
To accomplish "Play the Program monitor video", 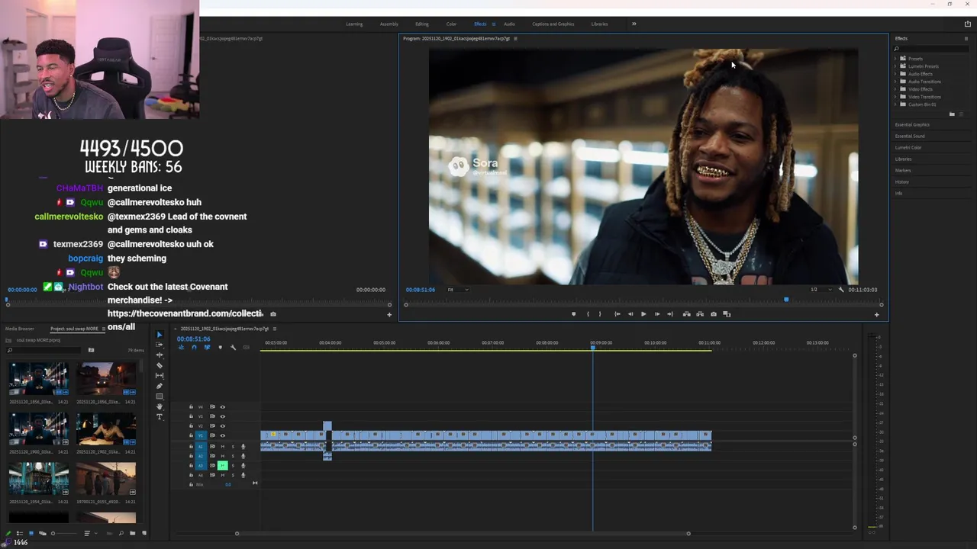I will [x=643, y=314].
